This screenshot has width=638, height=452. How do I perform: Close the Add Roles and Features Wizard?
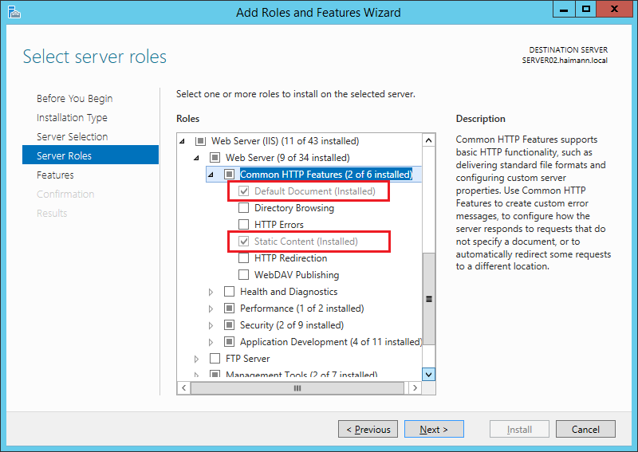pyautogui.click(x=615, y=9)
